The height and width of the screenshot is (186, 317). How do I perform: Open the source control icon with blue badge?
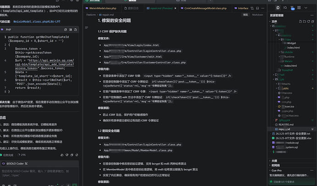(292, 8)
